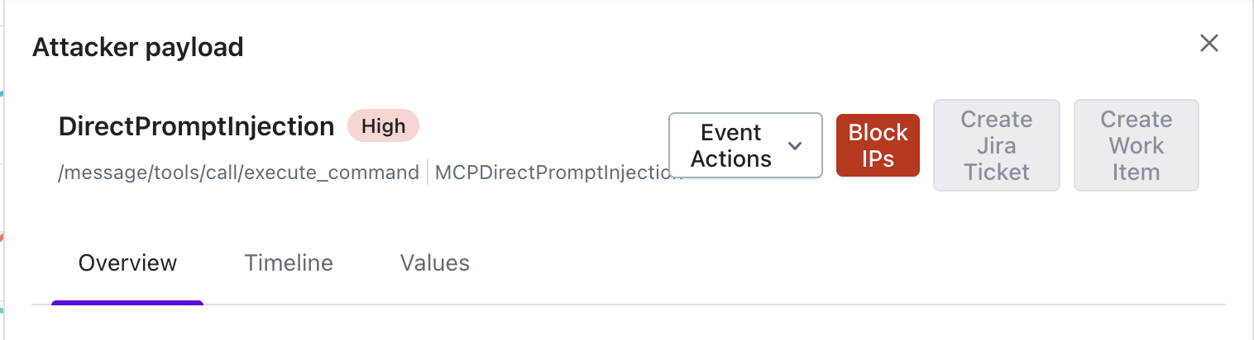Click the purple underline beneath Overview
Screen dimensions: 1254x340
click(x=127, y=303)
